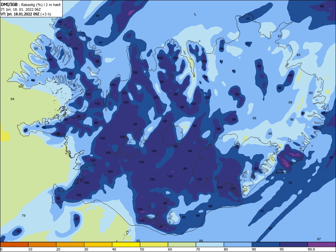
Task: Select the 20–30 amber legend swatch
Action: tap(70, 245)
